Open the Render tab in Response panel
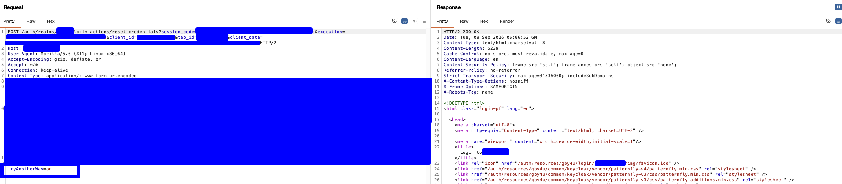This screenshot has height=184, width=842. (507, 21)
